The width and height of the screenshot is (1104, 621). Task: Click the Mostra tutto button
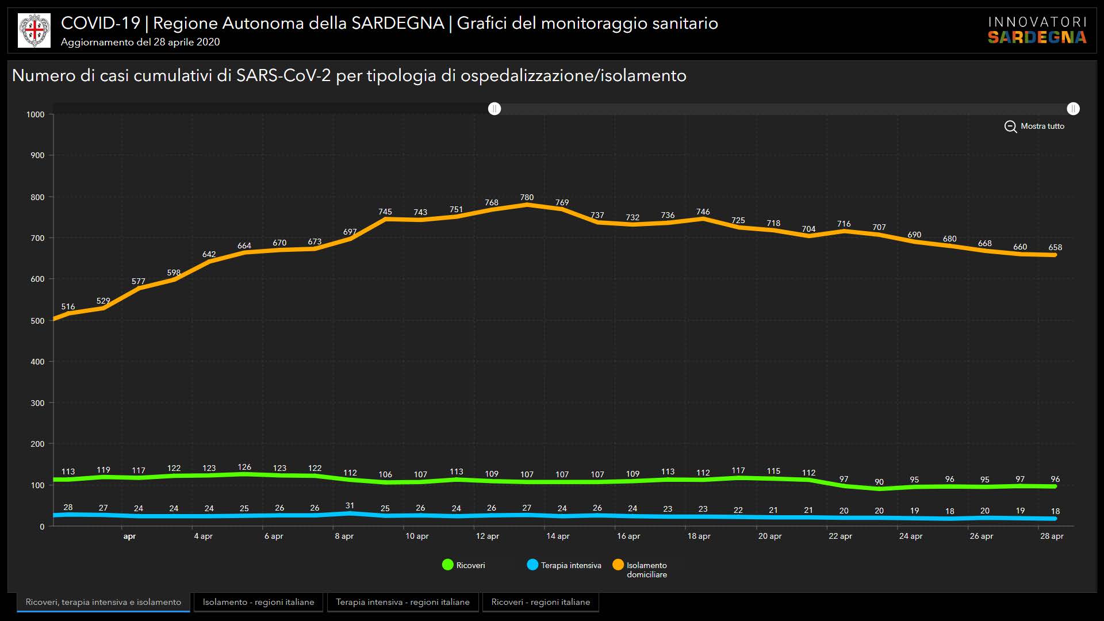pos(1042,126)
